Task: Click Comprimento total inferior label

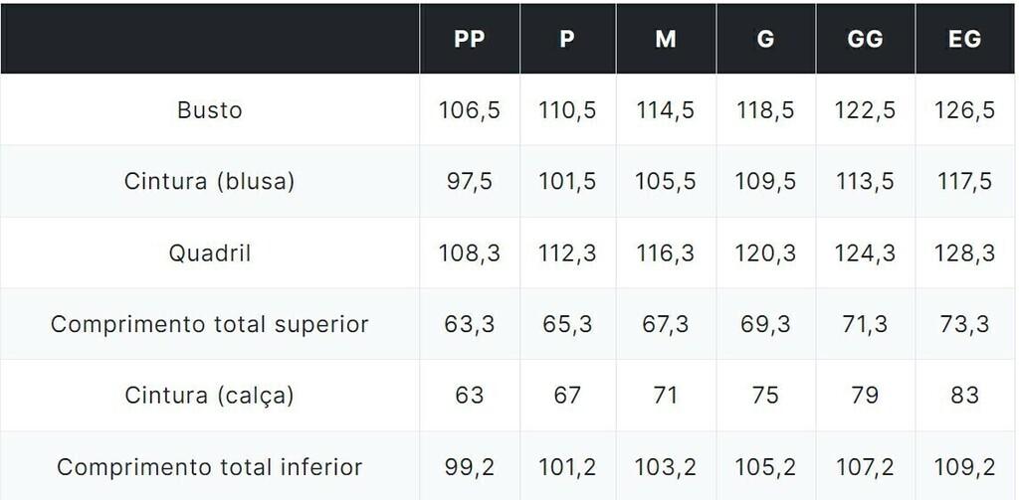Action: pyautogui.click(x=210, y=467)
